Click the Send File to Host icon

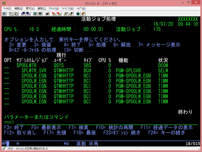click(x=23, y=14)
